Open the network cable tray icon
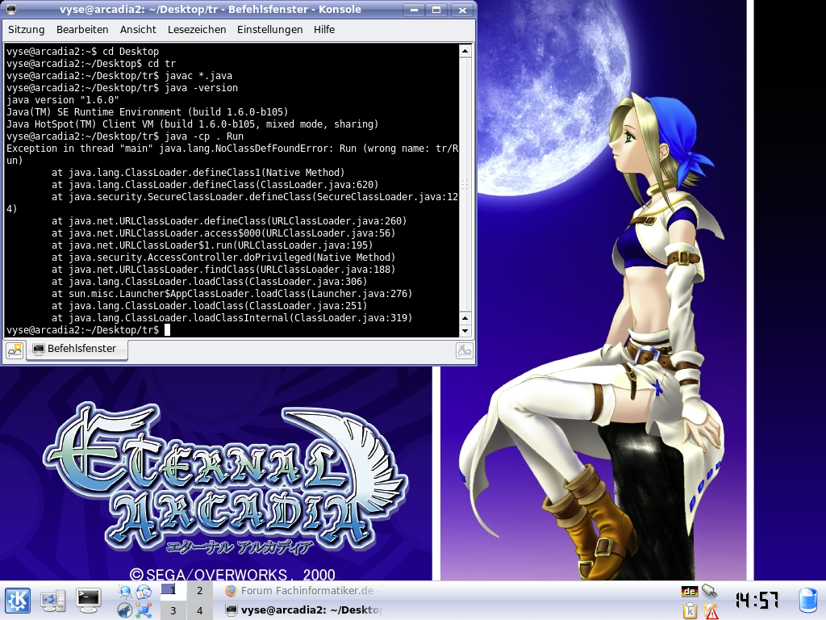 click(710, 591)
